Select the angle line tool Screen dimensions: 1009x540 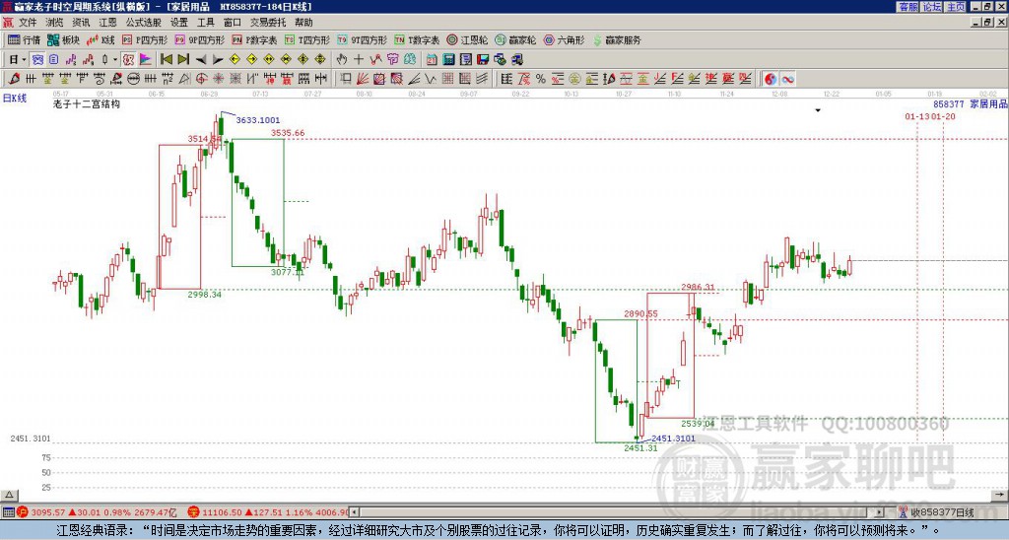[414, 79]
